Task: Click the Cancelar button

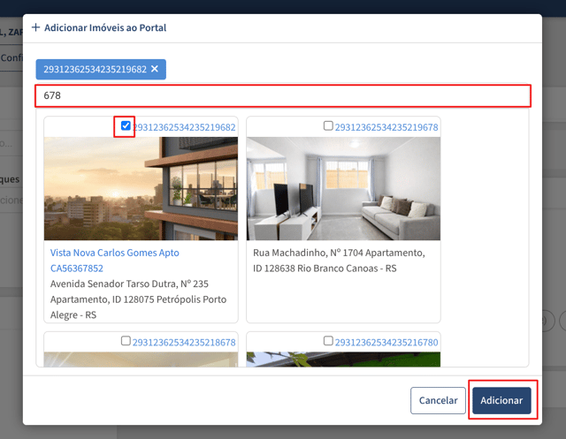Action: [438, 400]
